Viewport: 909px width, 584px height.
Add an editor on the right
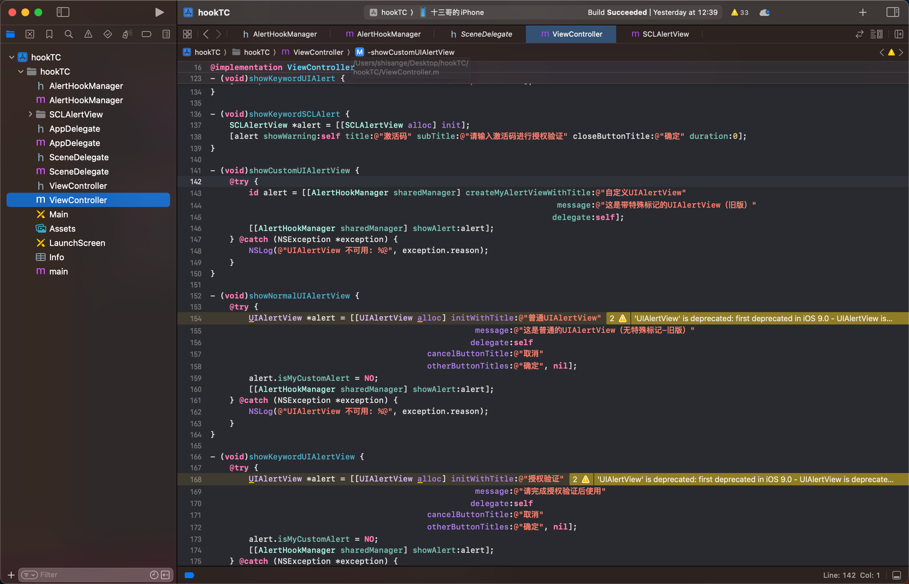pos(898,34)
